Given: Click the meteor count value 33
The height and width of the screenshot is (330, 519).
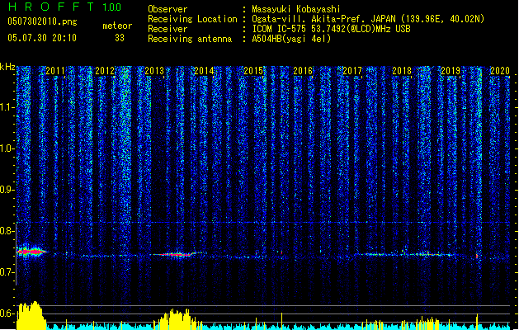Looking at the screenshot, I should (x=120, y=38).
